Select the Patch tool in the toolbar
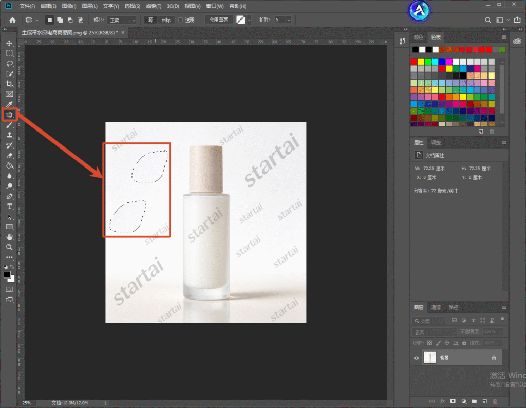 click(9, 115)
